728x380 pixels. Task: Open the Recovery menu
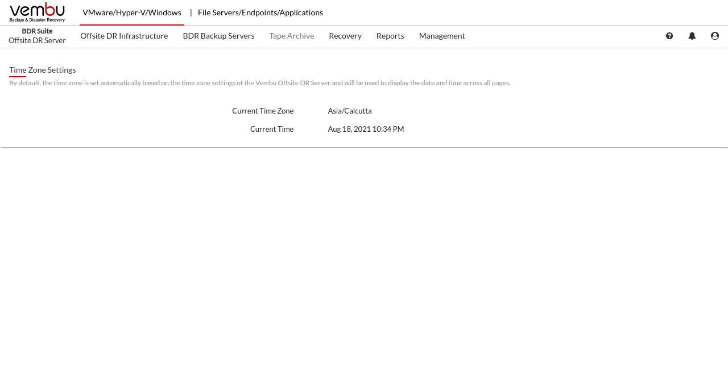point(345,36)
